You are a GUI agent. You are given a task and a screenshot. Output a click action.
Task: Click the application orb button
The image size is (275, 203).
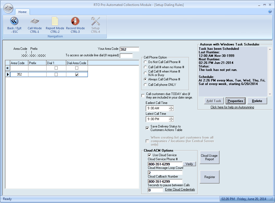click(8, 8)
